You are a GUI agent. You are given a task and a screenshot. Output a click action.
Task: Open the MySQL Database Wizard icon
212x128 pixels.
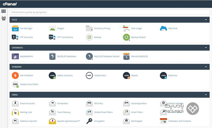click(x=89, y=56)
